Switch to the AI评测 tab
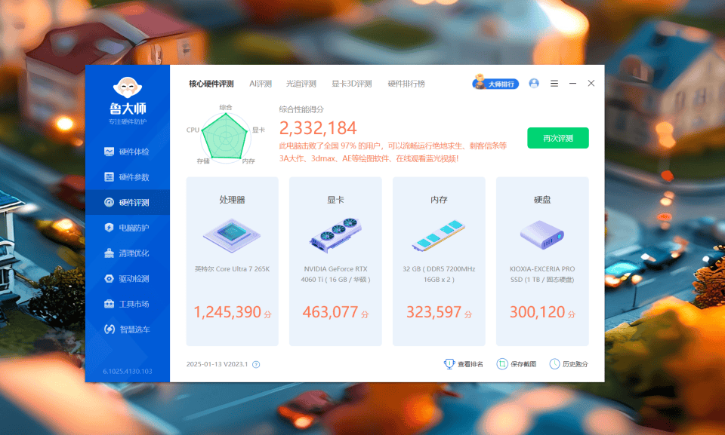 coord(261,84)
